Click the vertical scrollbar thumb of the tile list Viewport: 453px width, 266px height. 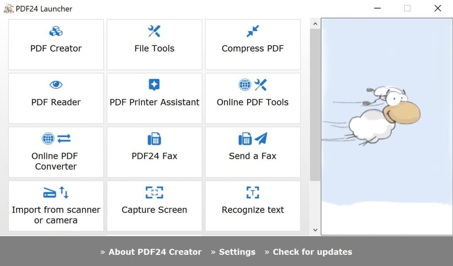[x=315, y=105]
